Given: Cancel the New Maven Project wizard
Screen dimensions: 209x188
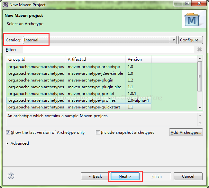Looking at the screenshot, I should click(x=188, y=176).
